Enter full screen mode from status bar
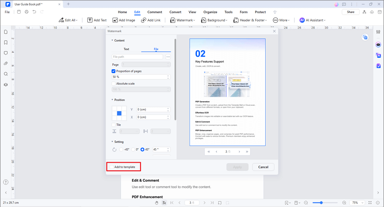Screen dimensions: 384x207 pos(370,202)
